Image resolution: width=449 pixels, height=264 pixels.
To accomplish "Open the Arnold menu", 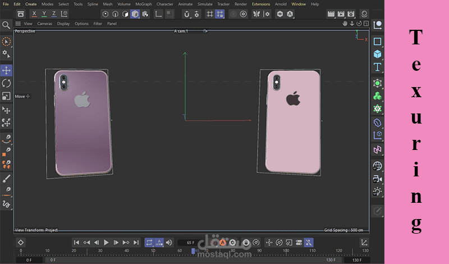I will pos(281,4).
